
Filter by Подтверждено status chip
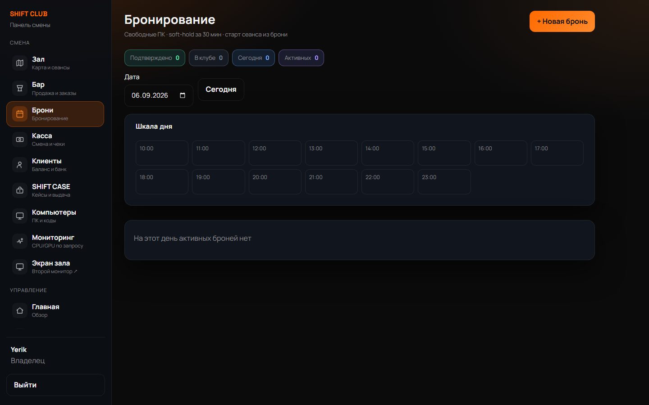(x=155, y=58)
